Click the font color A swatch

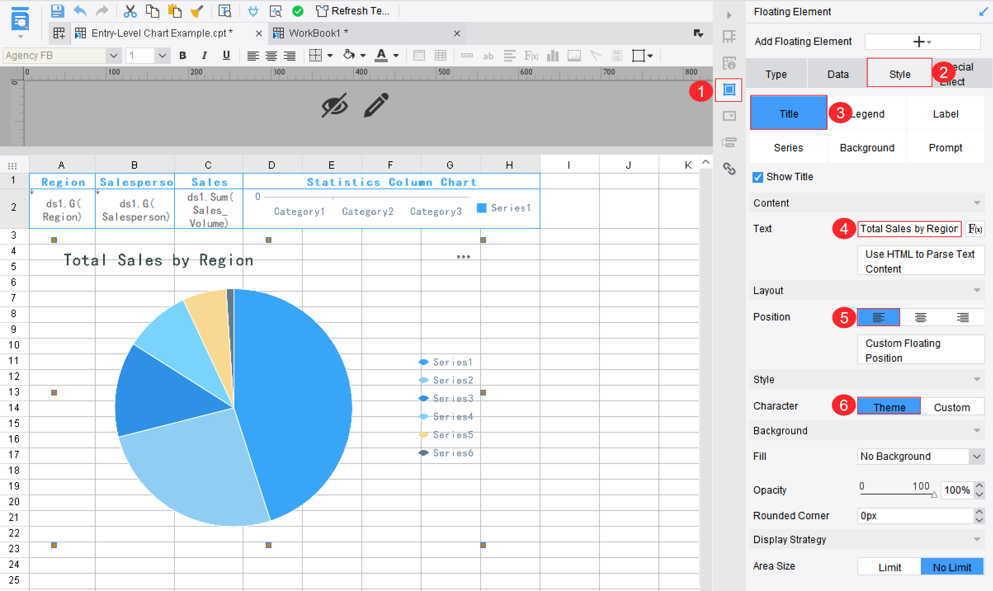click(381, 56)
